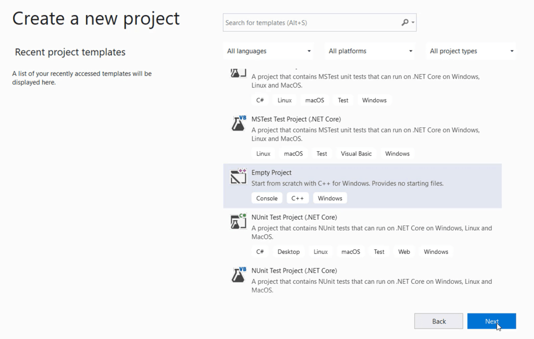Screen dimensions: 534x339
Task: Click the Next button
Action: coord(491,321)
